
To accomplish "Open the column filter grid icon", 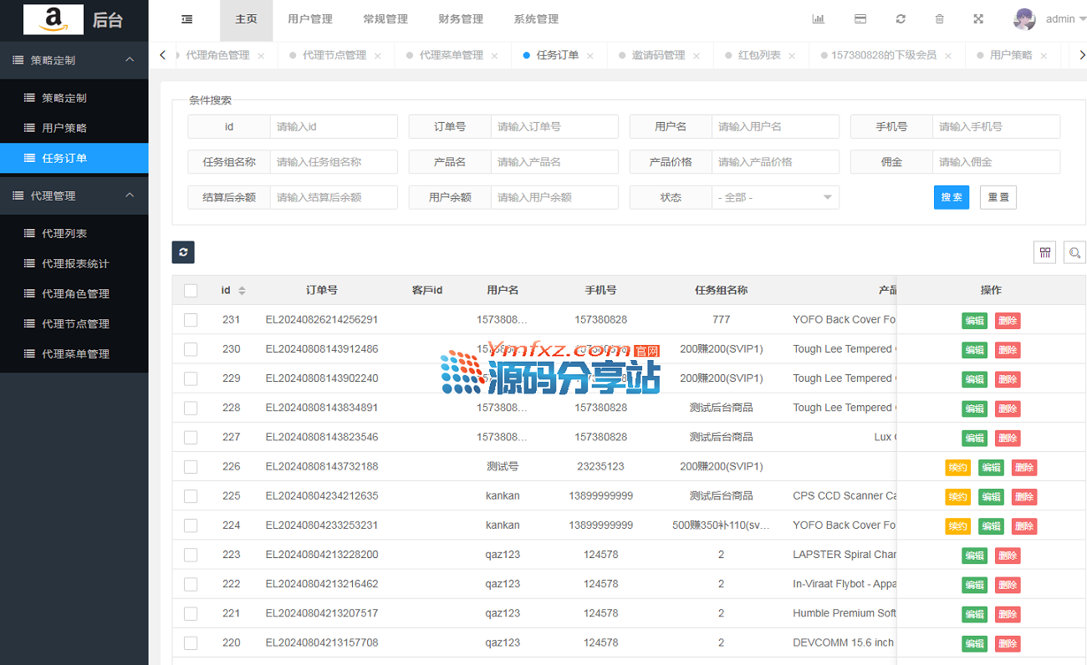I will click(1044, 252).
